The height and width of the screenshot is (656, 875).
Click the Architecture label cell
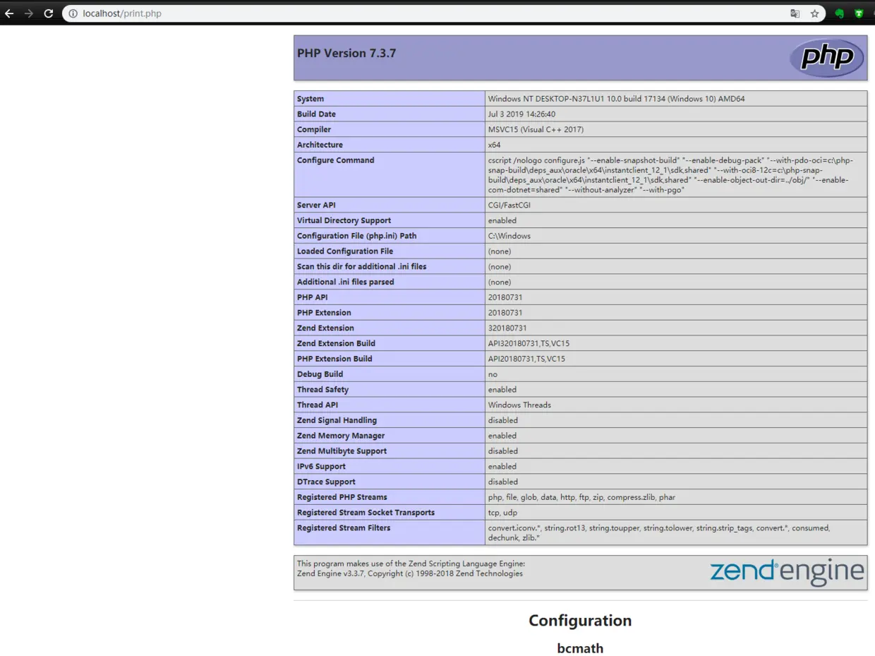[390, 145]
